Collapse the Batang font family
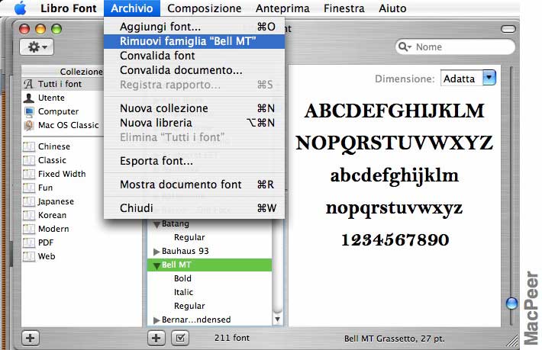This screenshot has height=350, width=542. point(156,225)
